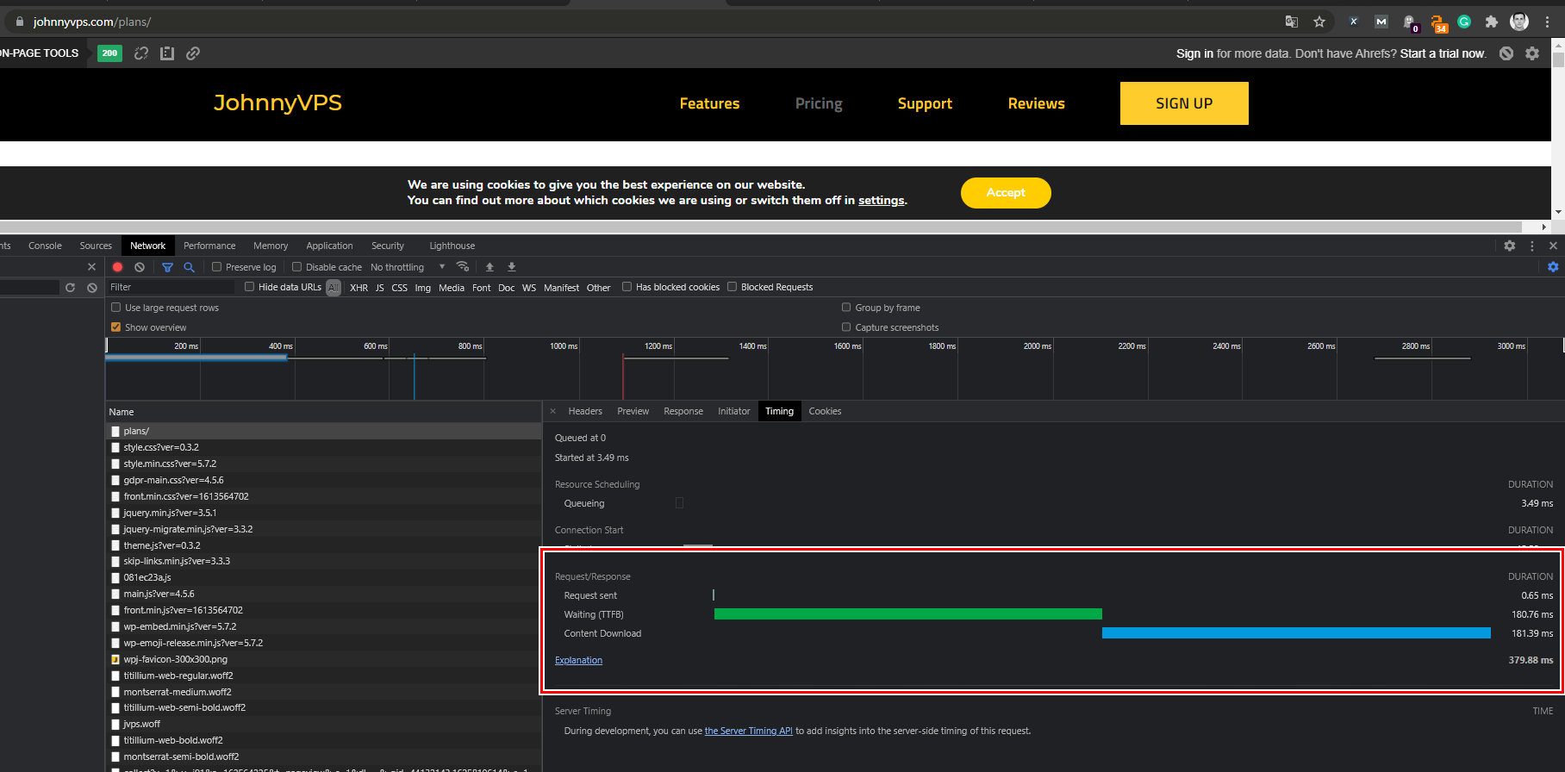The width and height of the screenshot is (1565, 772).
Task: Open DevTools kebab menu
Action: (1532, 246)
